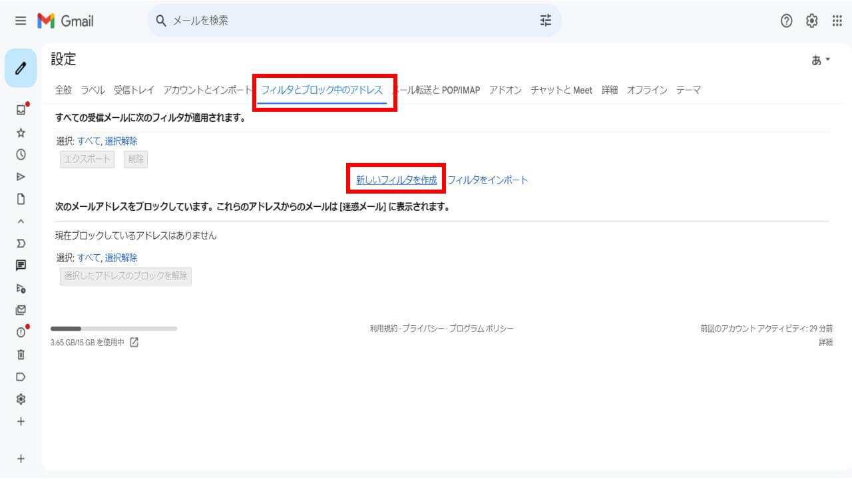Open Trash bin icon
The image size is (852, 479).
click(21, 355)
